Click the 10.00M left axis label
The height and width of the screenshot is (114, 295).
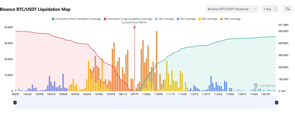pyautogui.click(x=8, y=75)
